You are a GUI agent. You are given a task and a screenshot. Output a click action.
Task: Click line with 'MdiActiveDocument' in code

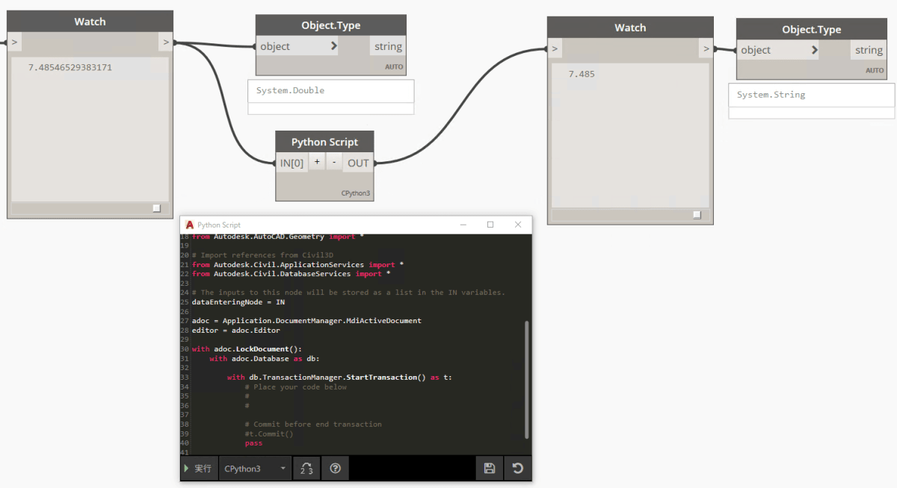point(306,321)
